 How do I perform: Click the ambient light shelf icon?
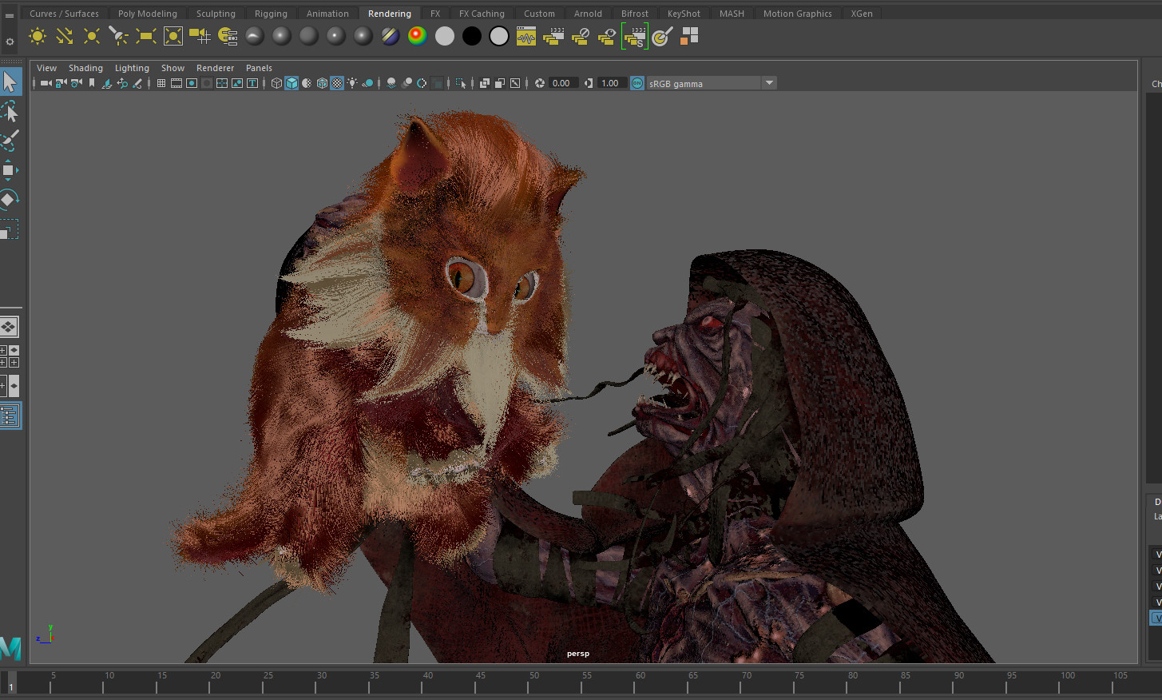(x=38, y=36)
